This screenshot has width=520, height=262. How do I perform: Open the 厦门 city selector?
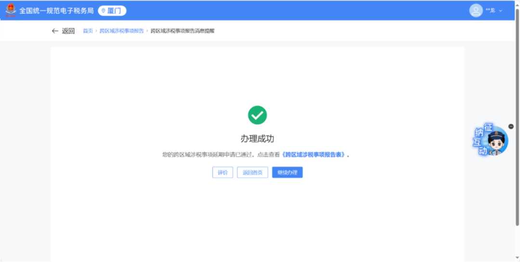click(x=112, y=11)
